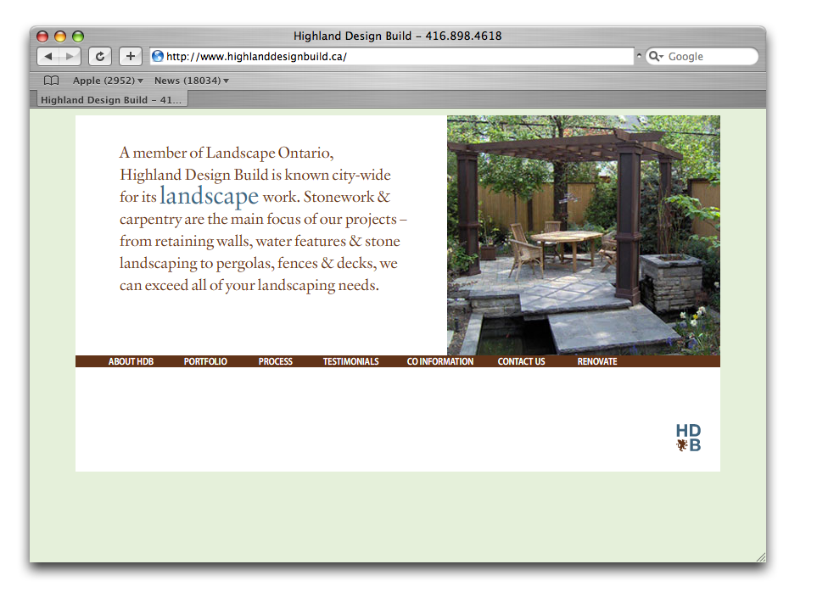817x609 pixels.
Task: Click the large blue word 'landscape'
Action: pos(209,195)
